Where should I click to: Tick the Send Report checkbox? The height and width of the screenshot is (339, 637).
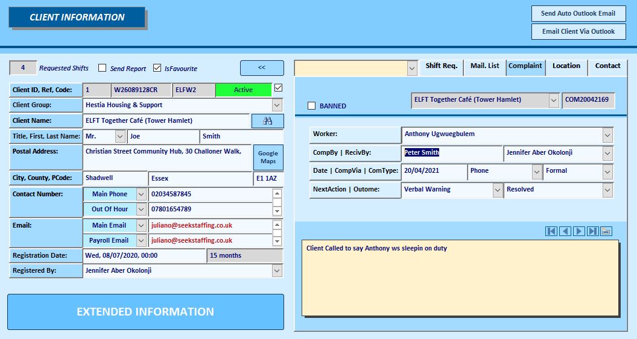(x=103, y=67)
